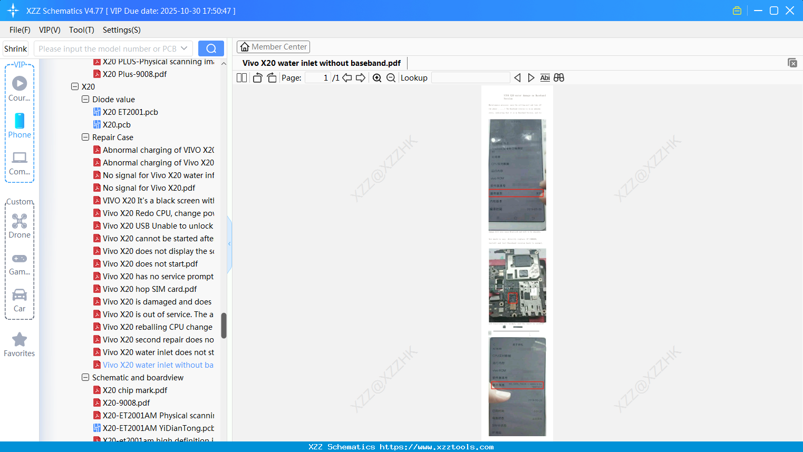Image resolution: width=803 pixels, height=452 pixels.
Task: Open X20.pcb board file
Action: click(117, 124)
